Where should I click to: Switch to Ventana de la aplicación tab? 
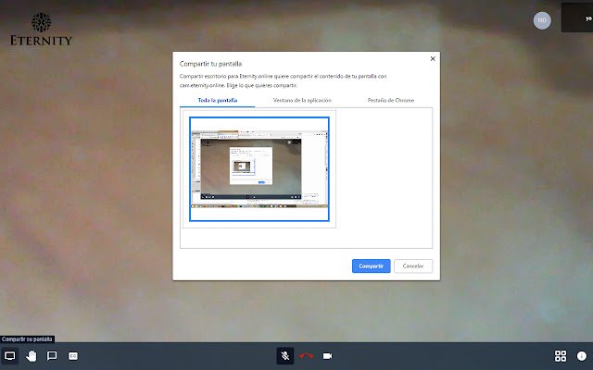click(302, 100)
